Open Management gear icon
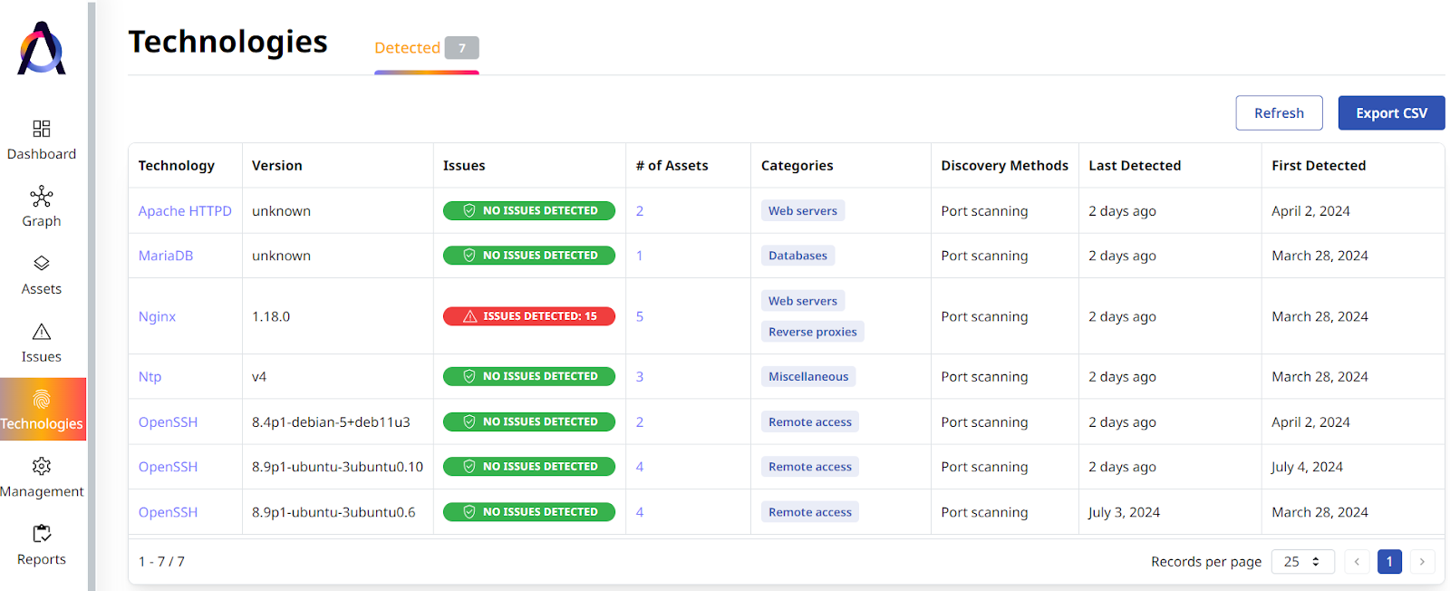The image size is (1450, 591). (x=42, y=466)
